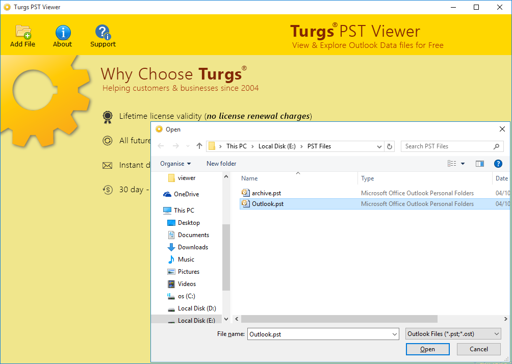The image size is (512, 364).
Task: Click the Open button
Action: point(427,349)
